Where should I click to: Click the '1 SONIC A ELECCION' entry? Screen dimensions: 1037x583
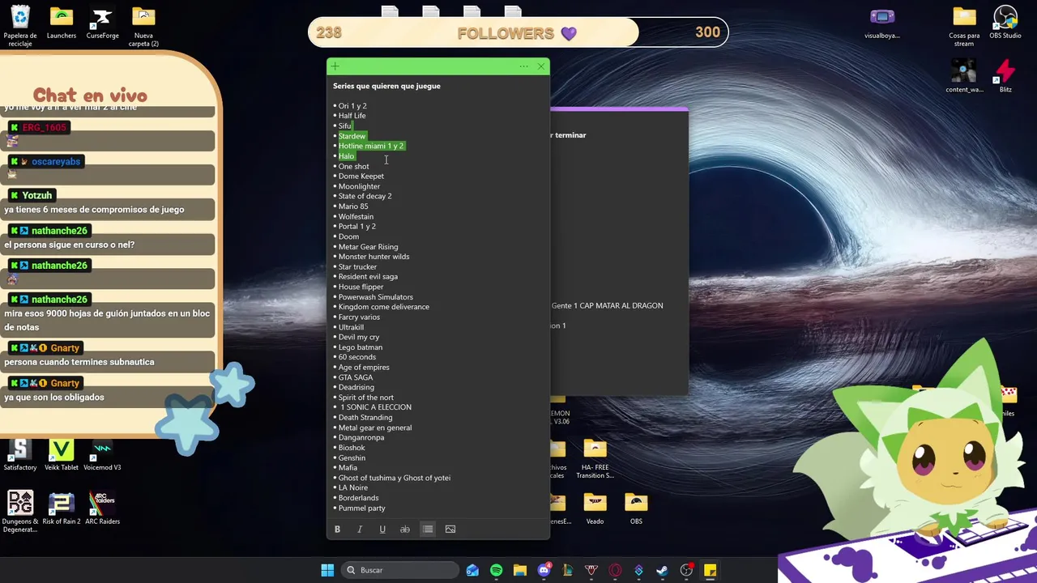pos(375,407)
